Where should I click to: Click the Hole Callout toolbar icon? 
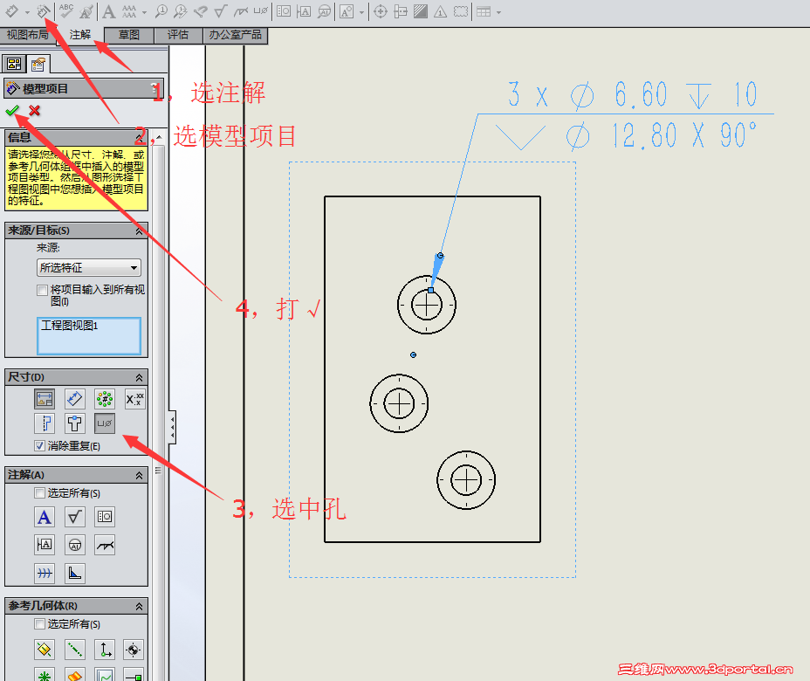(261, 11)
